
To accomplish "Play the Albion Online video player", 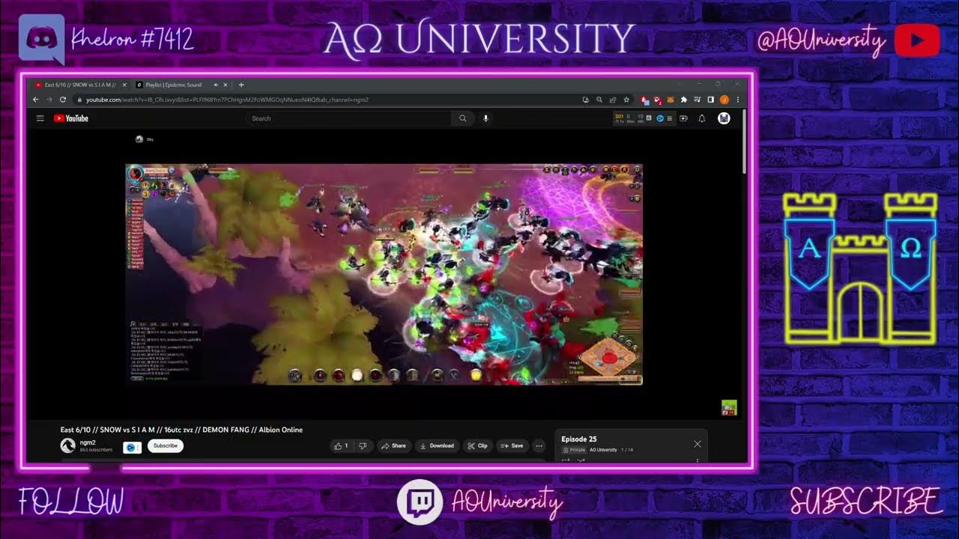I will (x=384, y=274).
